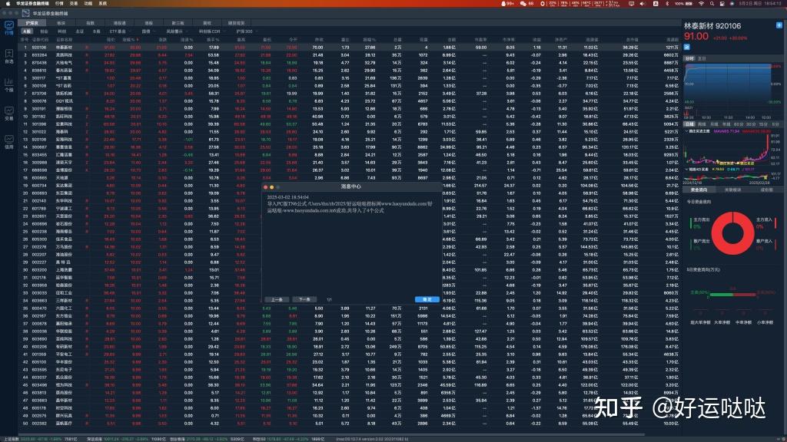787x442 pixels.
Task: Select the 行情 (quotes) sidebar icon
Action: pos(8,29)
